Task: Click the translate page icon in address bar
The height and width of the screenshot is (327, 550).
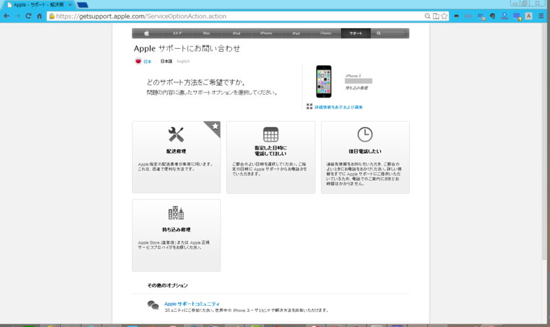Action: 436,16
